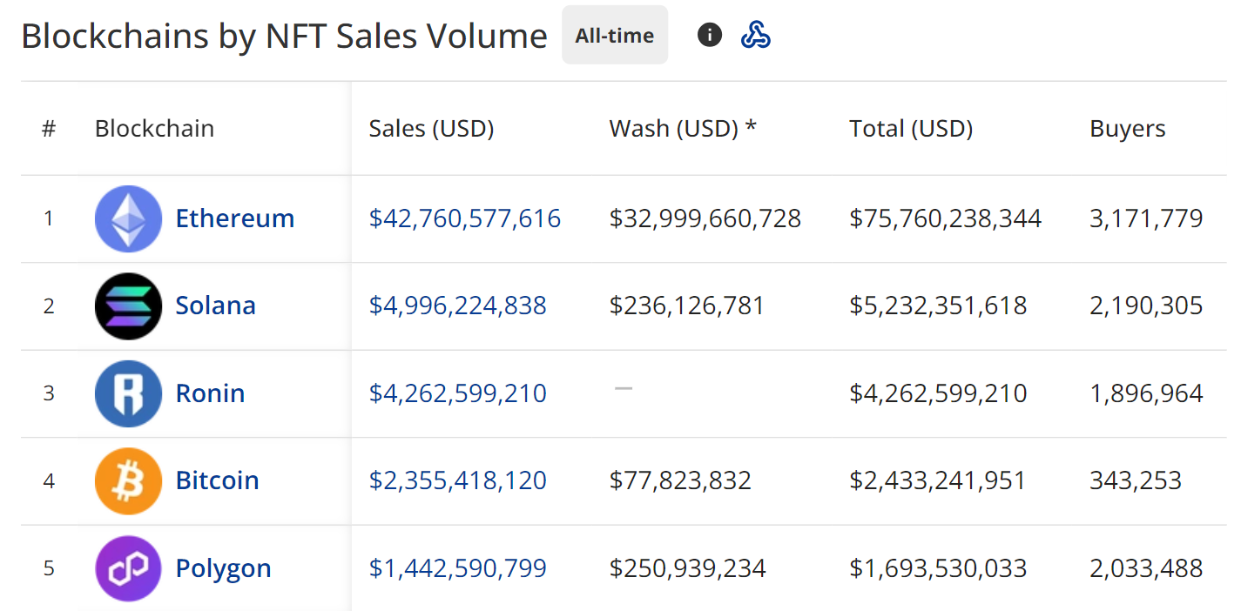
Task: Sort by Total (USD) column header
Action: coord(911,129)
